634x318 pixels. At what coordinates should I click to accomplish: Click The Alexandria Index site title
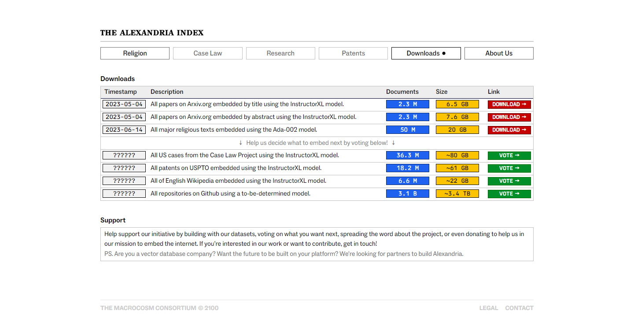click(152, 33)
